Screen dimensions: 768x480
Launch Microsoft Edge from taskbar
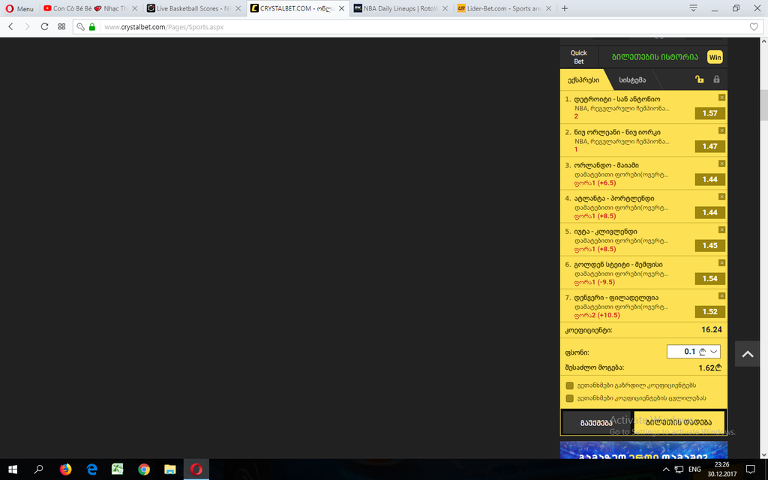[x=91, y=469]
